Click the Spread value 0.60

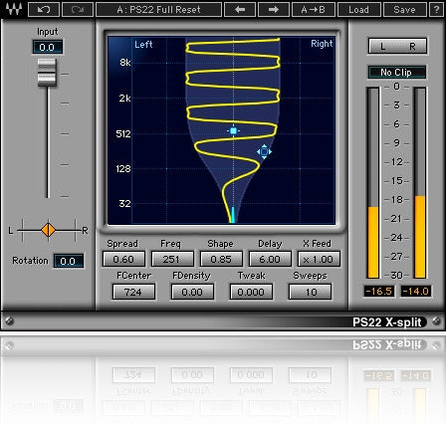pos(123,259)
